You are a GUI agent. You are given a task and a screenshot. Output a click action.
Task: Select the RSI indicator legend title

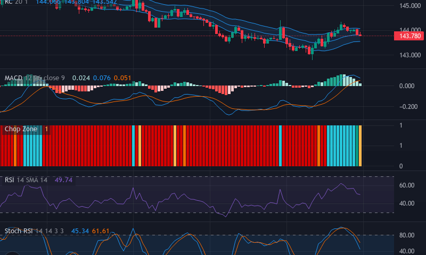[x=9, y=180]
